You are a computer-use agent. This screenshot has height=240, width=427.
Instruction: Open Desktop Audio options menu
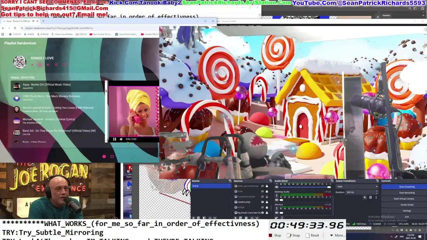click(277, 196)
